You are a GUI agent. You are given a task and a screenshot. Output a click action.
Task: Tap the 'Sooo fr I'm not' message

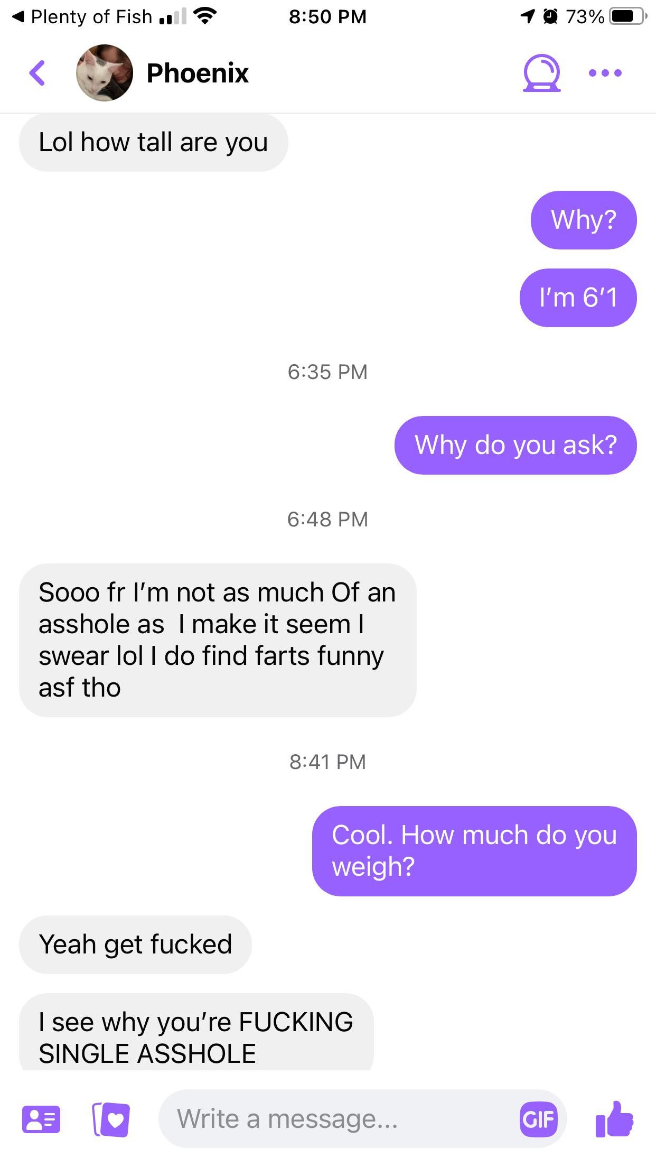218,640
